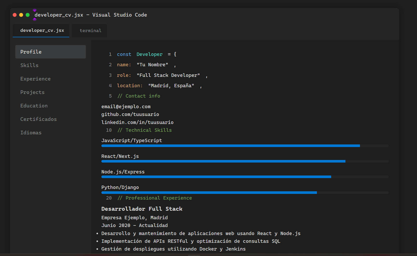This screenshot has width=417, height=256.
Task: Click the JavaScript/TypeScript skill bar
Action: tap(245, 146)
